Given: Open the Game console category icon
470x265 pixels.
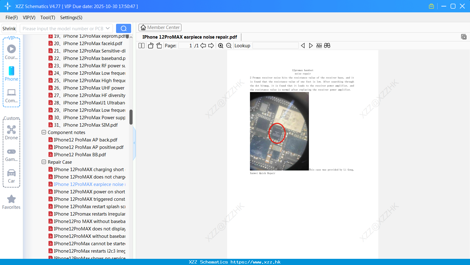Looking at the screenshot, I should 11,154.
